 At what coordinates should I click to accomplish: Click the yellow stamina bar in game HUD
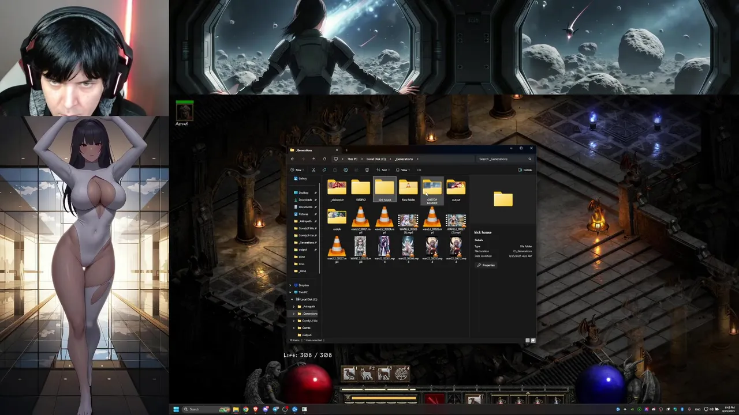pos(383,398)
